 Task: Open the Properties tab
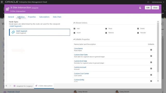(x=32, y=17)
